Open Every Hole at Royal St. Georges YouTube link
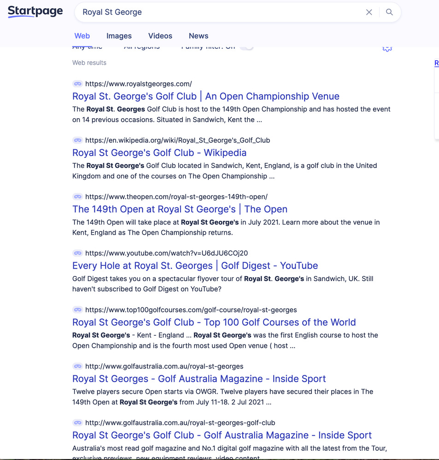 point(195,266)
